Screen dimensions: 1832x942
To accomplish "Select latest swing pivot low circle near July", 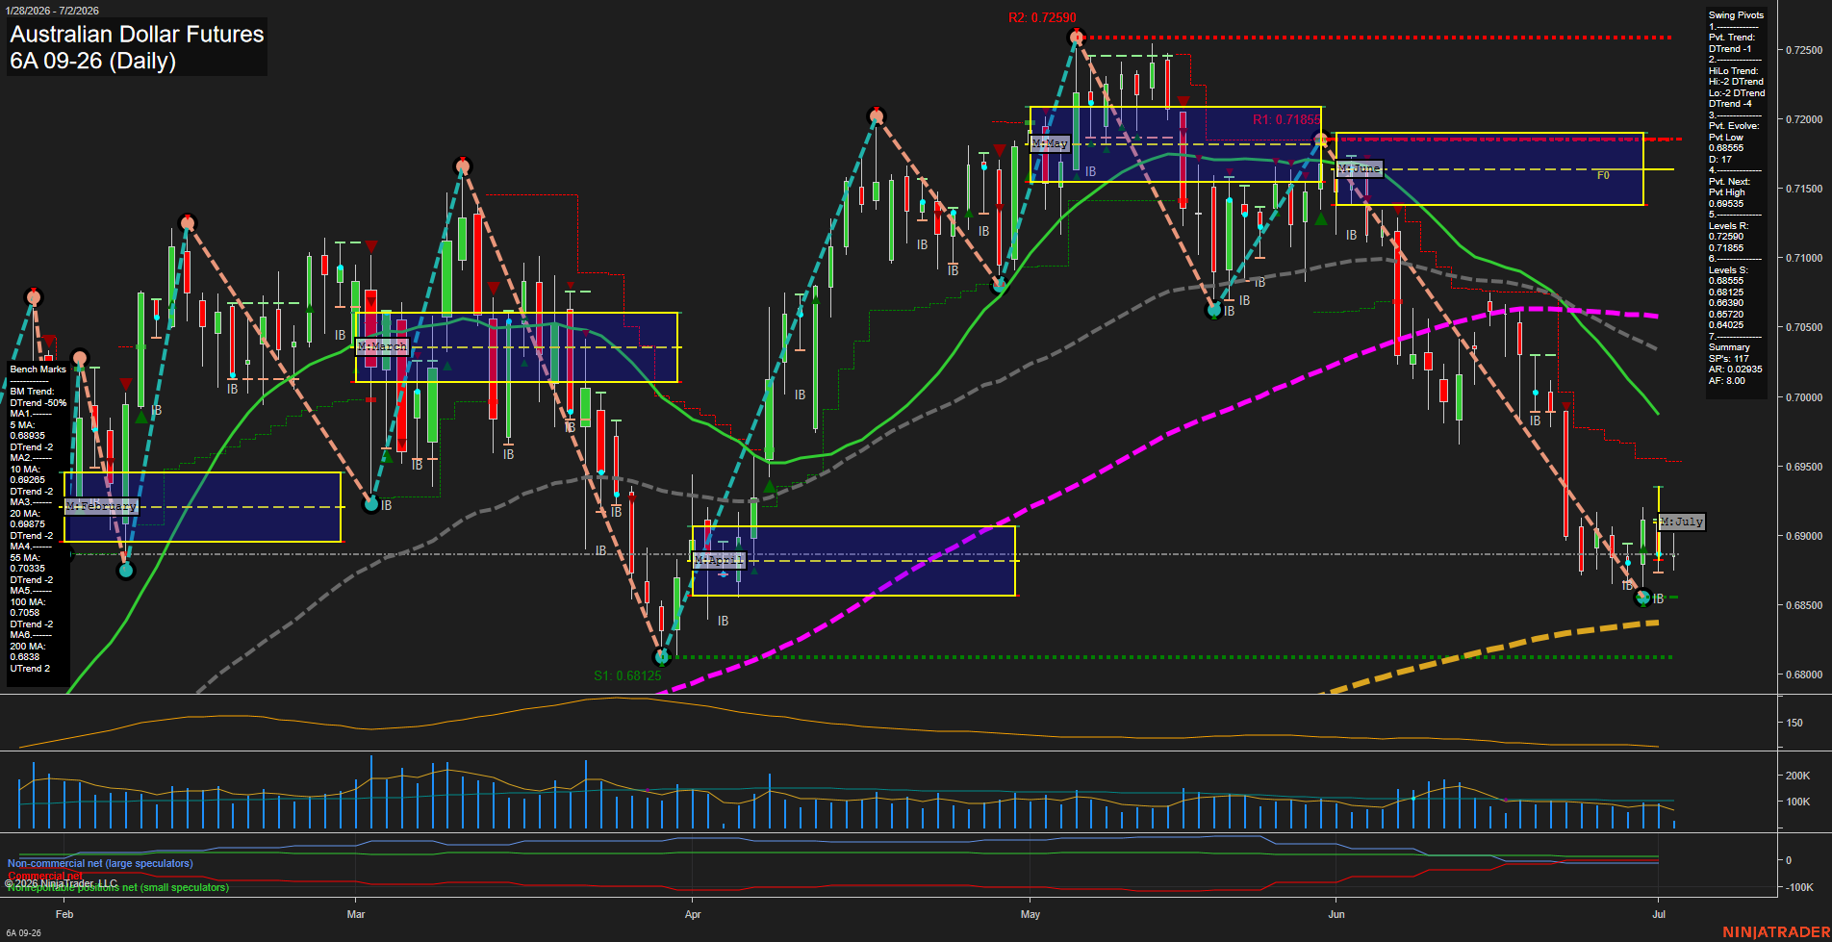I will pyautogui.click(x=1643, y=598).
